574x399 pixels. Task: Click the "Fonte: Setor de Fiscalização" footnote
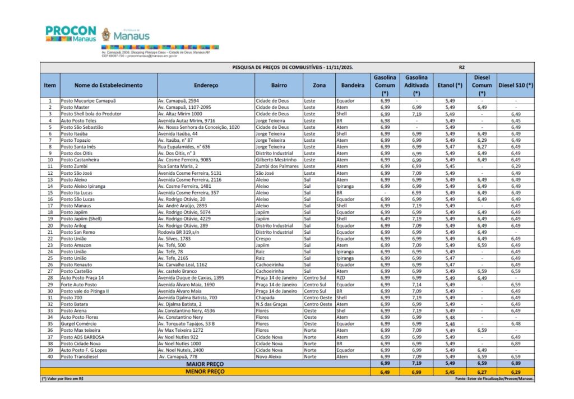(496, 378)
